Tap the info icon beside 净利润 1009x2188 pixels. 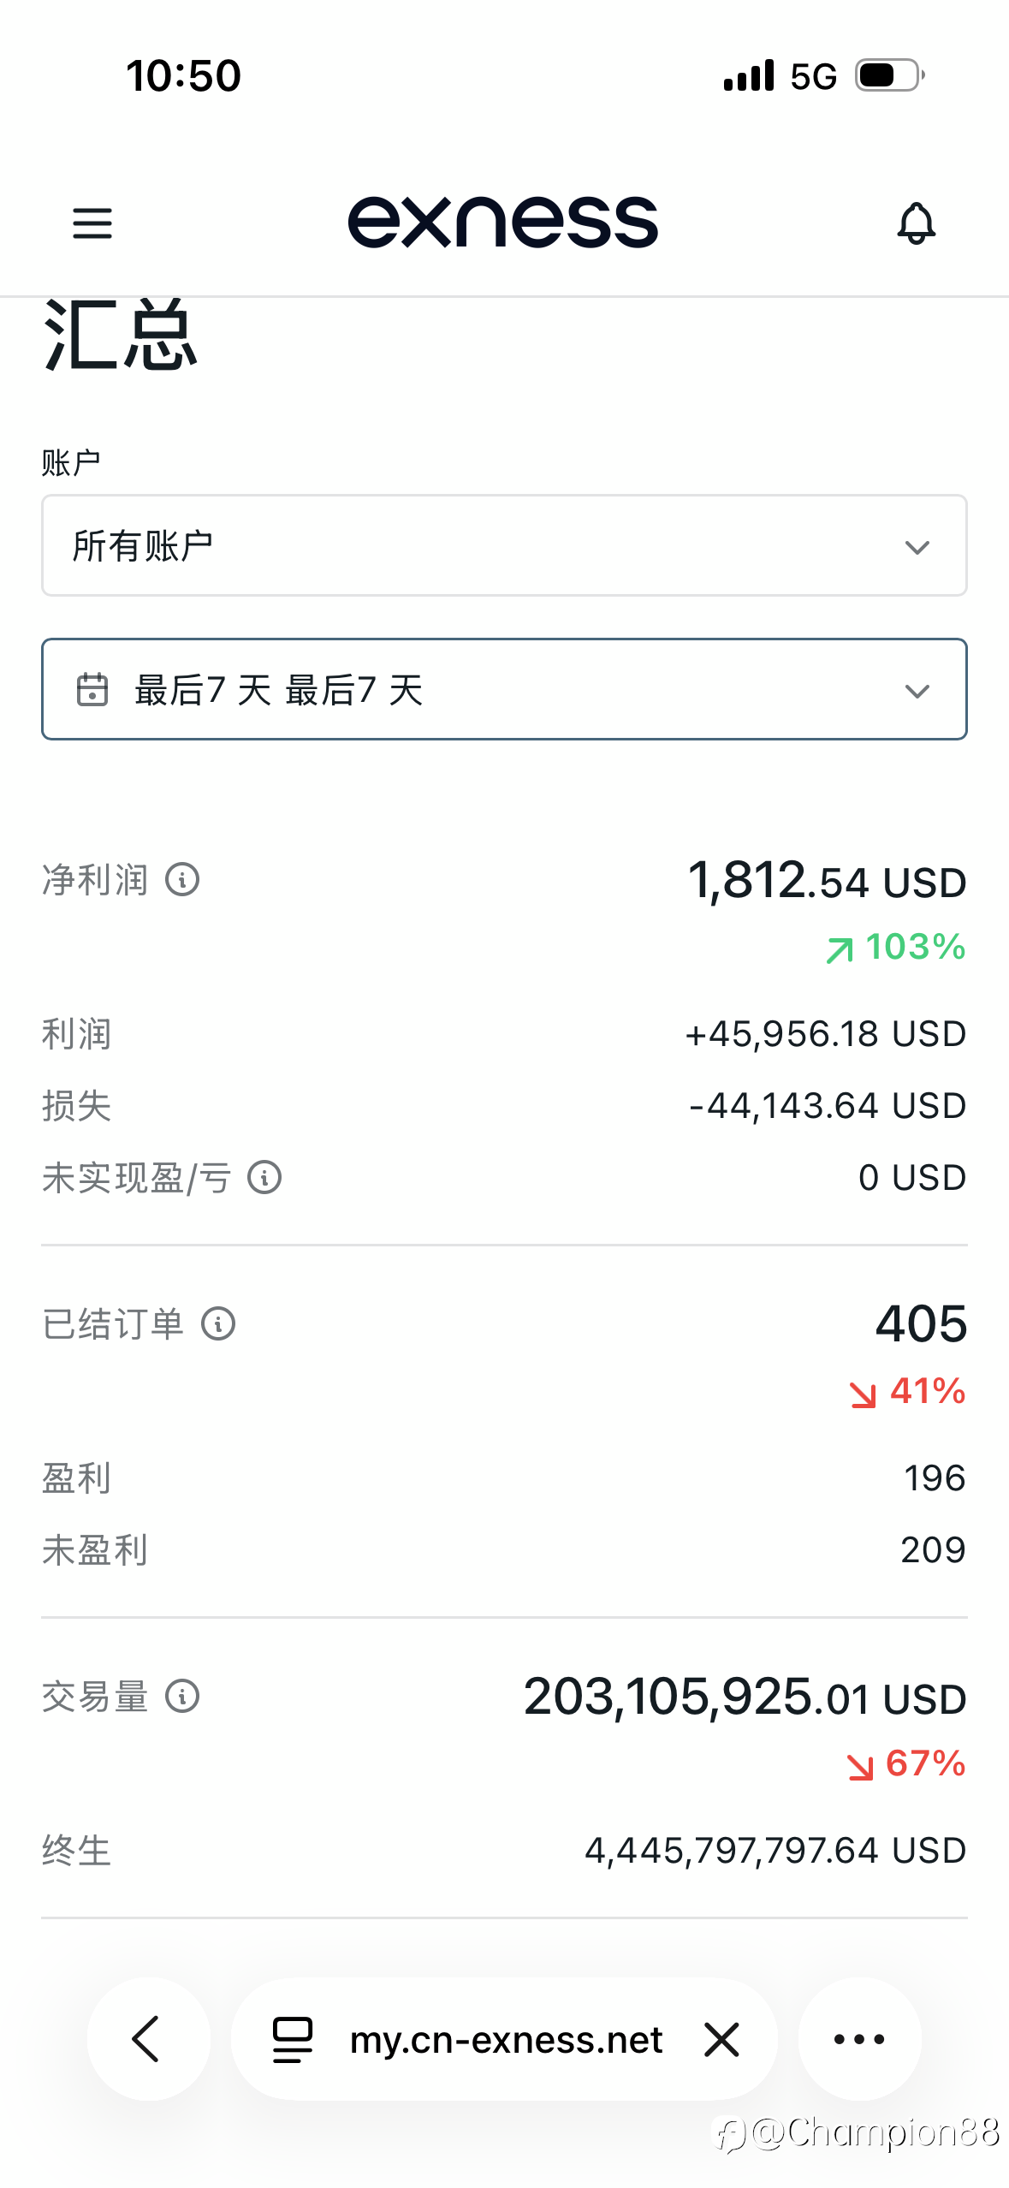coord(182,879)
